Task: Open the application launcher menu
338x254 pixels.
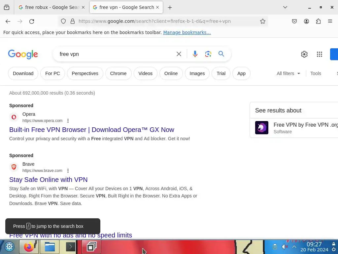Action: tap(9, 247)
